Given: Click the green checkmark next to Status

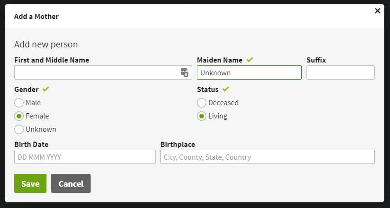Looking at the screenshot, I should tap(226, 89).
